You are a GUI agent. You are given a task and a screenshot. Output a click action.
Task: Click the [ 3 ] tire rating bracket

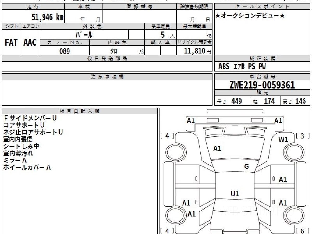[302, 136]
